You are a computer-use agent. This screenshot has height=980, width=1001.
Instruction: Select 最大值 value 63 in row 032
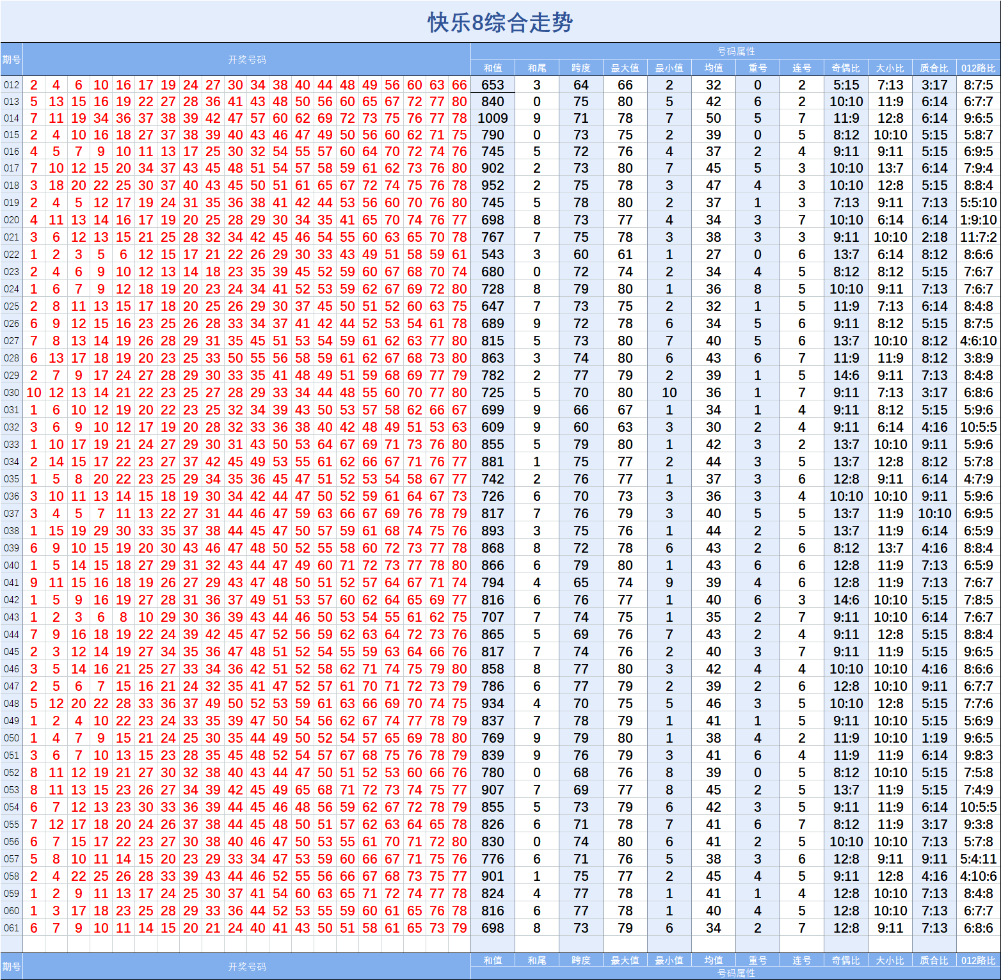pyautogui.click(x=625, y=427)
